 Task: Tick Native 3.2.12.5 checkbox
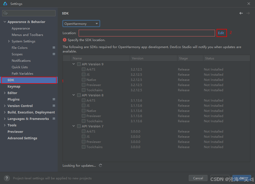(x=84, y=80)
